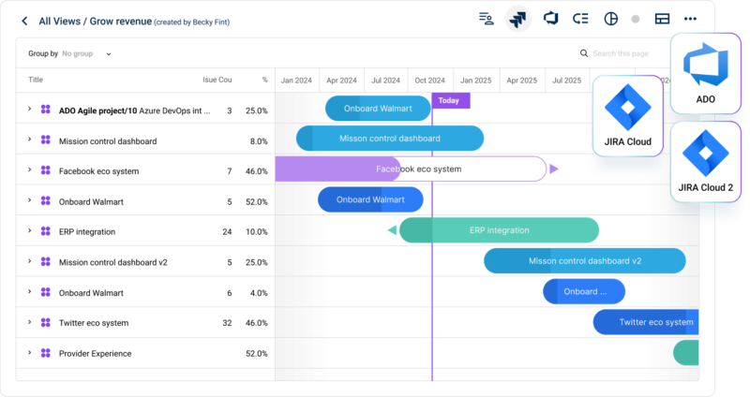Click the Jan 2025 timeline header
Viewport: 750px width, 397px height.
[475, 81]
